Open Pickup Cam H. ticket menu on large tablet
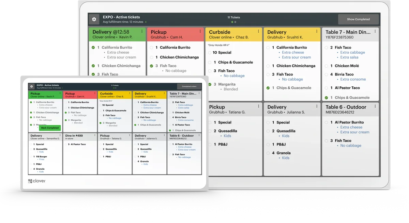Image resolution: width=409 pixels, height=223 pixels. coord(200,32)
